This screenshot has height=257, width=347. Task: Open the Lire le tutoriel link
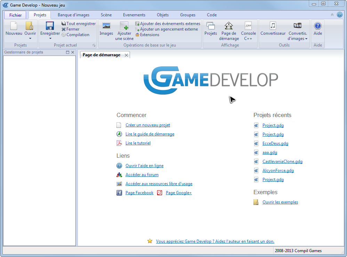(138, 143)
